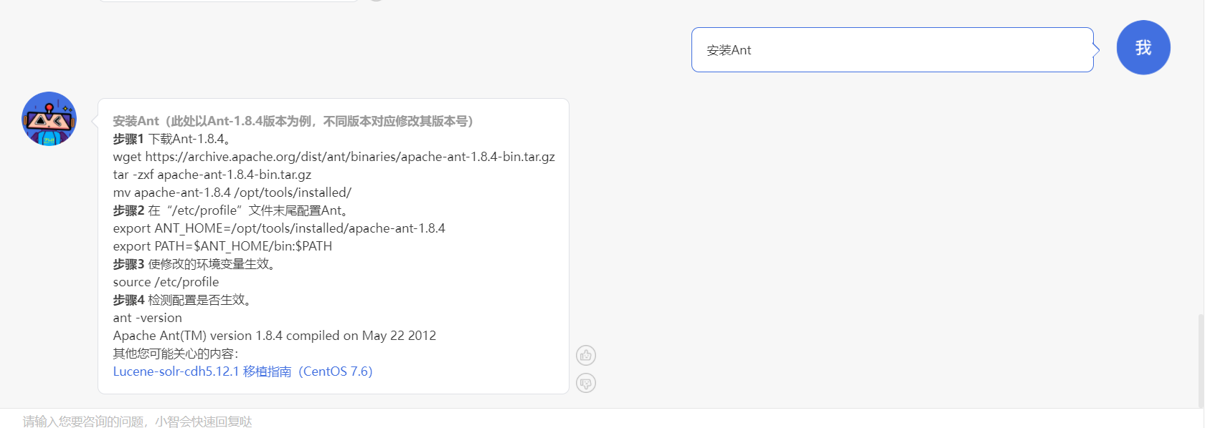The width and height of the screenshot is (1205, 428).
Task: Click the wget download command line
Action: tap(334, 157)
